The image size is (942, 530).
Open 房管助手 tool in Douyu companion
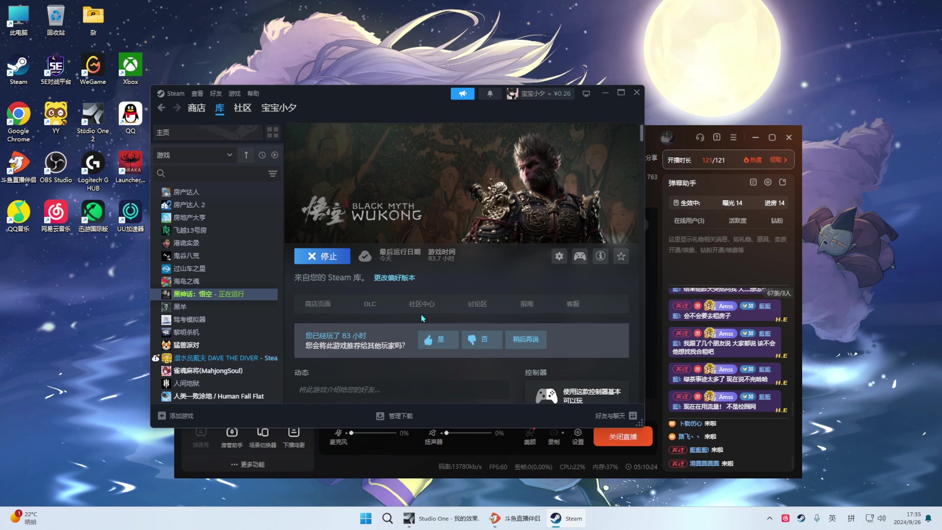tap(232, 437)
